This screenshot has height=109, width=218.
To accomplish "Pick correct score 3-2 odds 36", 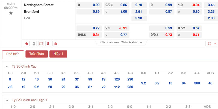I will 77,87.
